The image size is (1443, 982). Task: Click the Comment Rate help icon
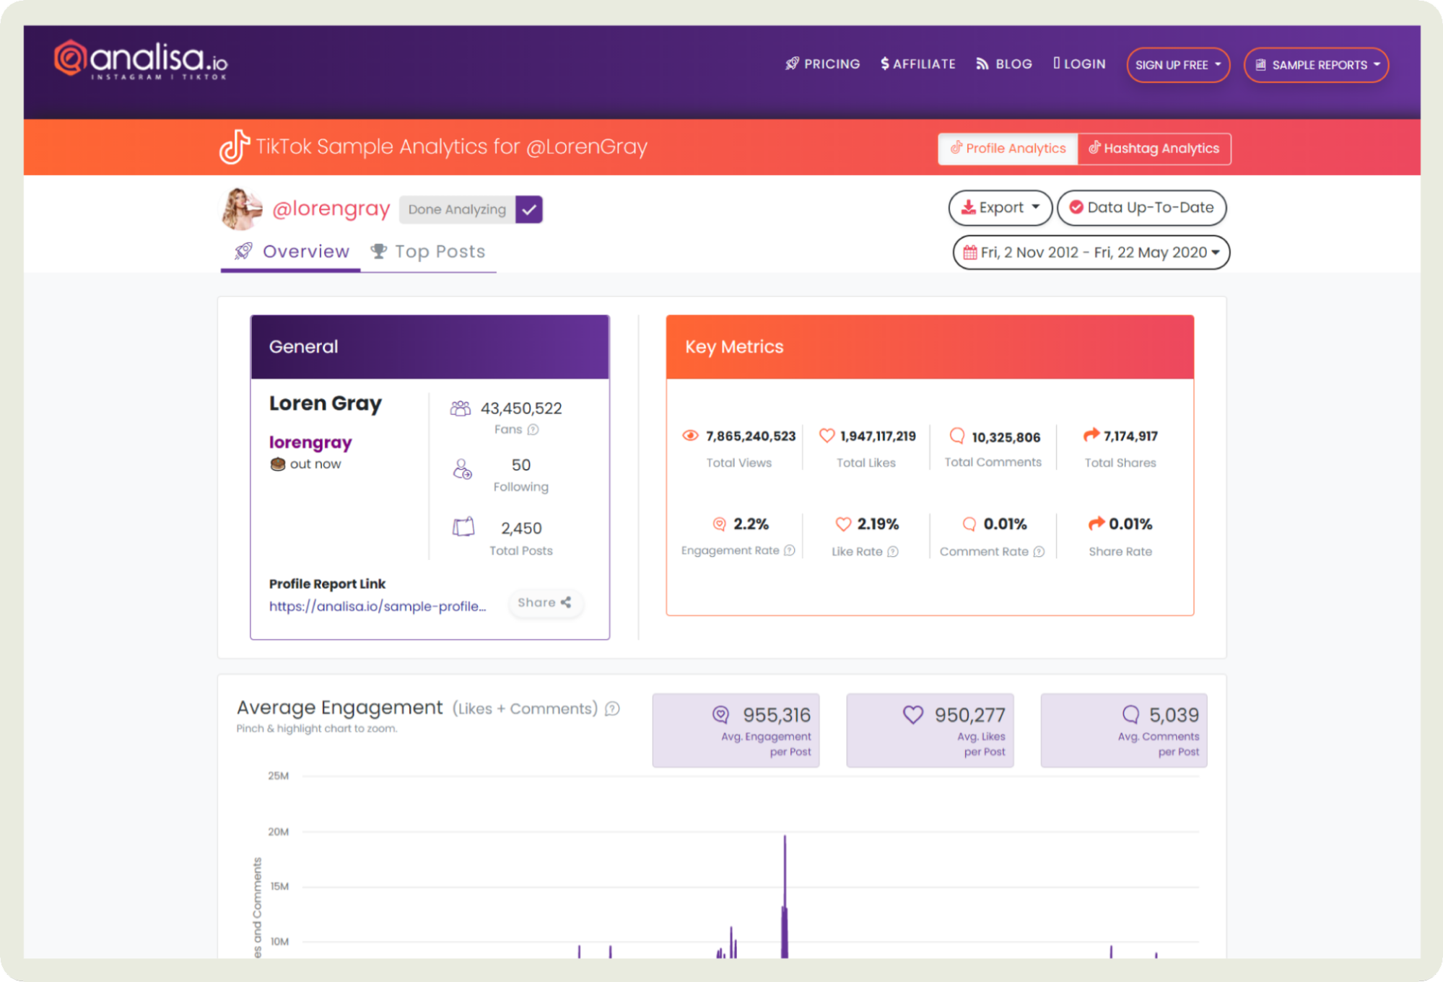click(1039, 552)
